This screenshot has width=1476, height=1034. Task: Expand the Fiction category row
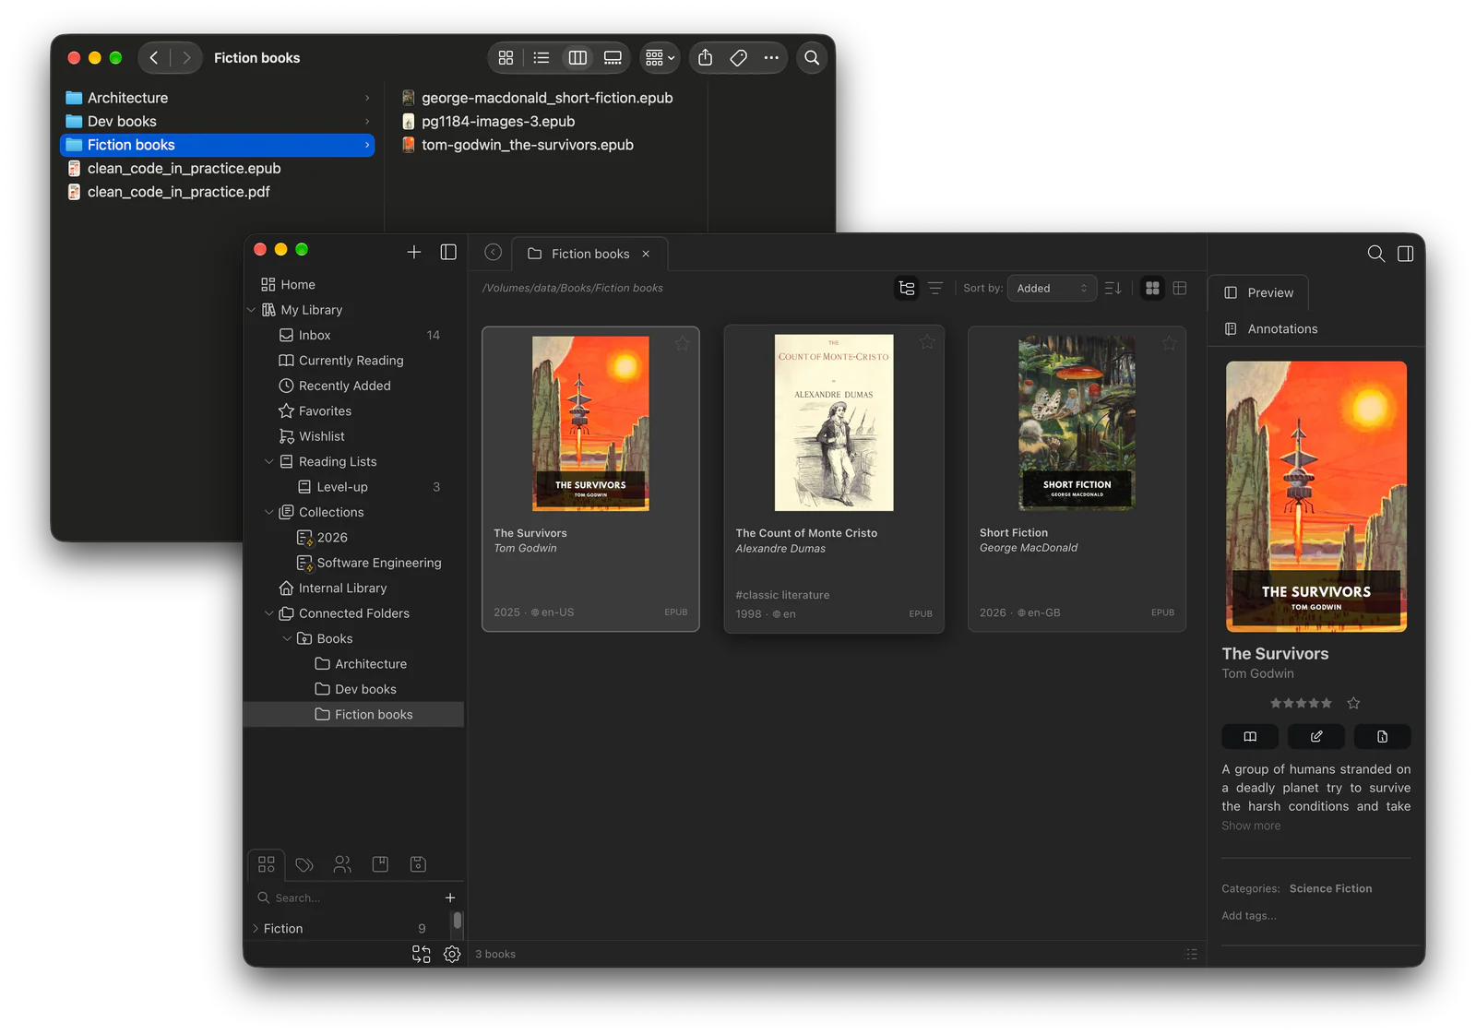pos(256,929)
